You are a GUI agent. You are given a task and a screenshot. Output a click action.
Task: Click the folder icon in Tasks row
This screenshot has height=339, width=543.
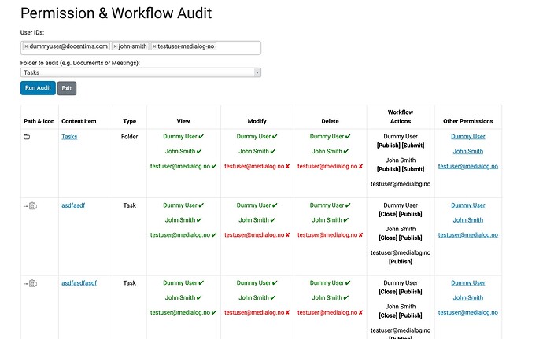(x=27, y=137)
